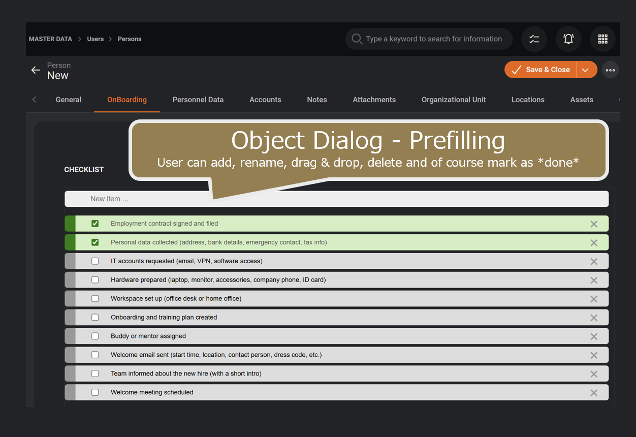Click the 'New item ...' input field
Screen dimensions: 636x437
(x=337, y=199)
